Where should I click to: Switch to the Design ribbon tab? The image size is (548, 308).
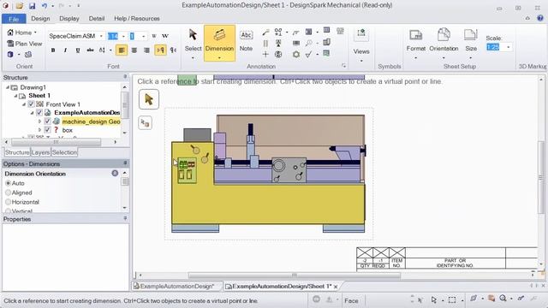(40, 19)
